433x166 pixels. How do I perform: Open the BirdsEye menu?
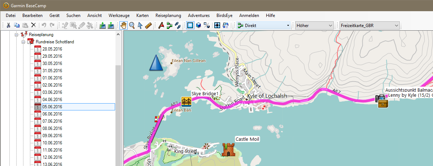click(224, 16)
